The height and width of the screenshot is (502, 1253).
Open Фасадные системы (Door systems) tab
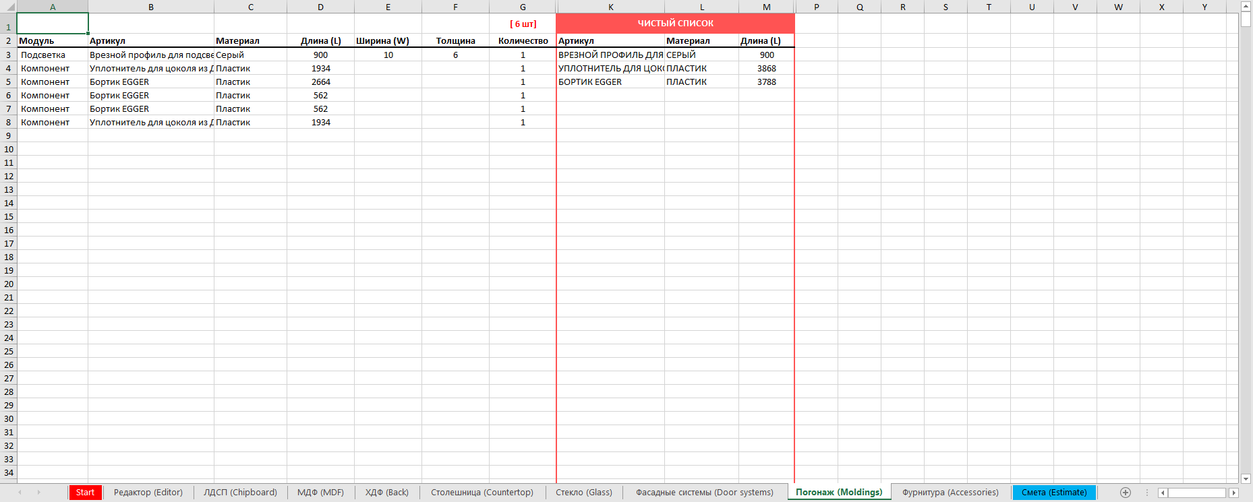[x=704, y=493]
